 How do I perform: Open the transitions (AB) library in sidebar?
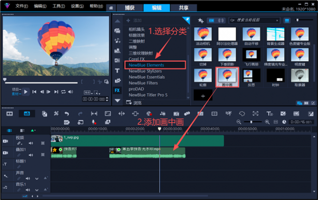117,61
